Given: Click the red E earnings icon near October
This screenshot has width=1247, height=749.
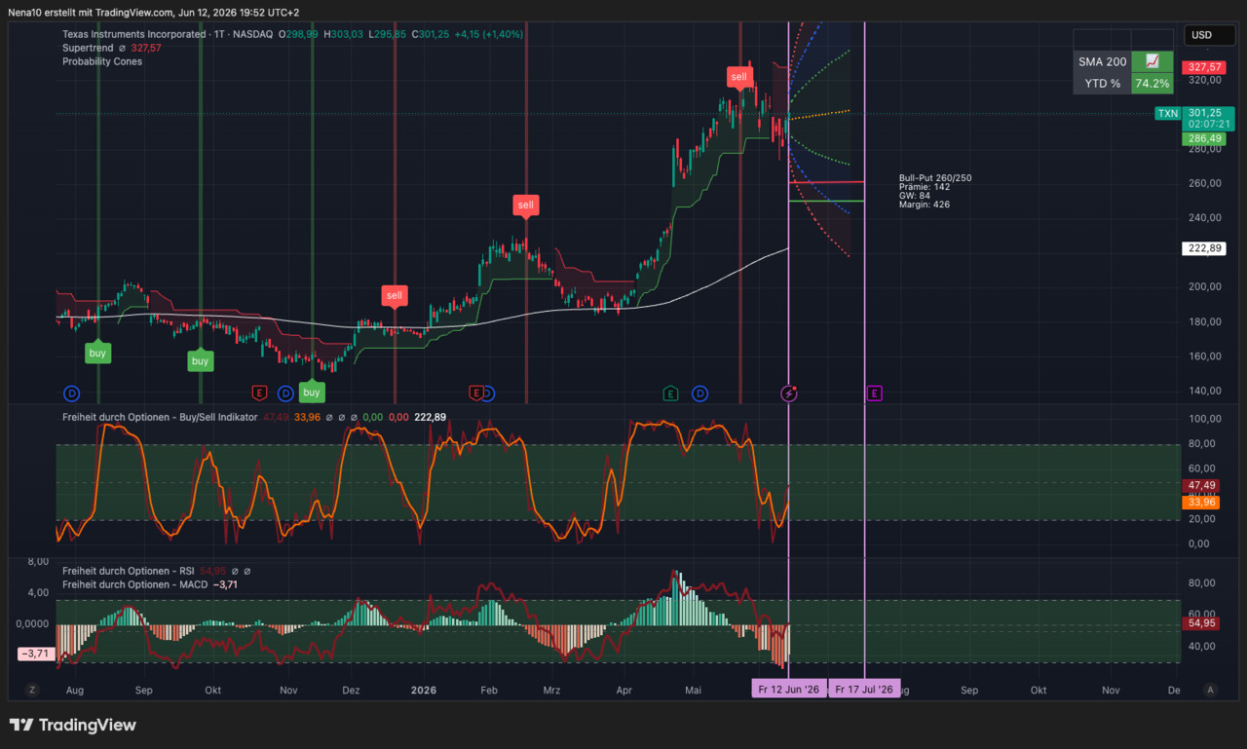Looking at the screenshot, I should (259, 393).
